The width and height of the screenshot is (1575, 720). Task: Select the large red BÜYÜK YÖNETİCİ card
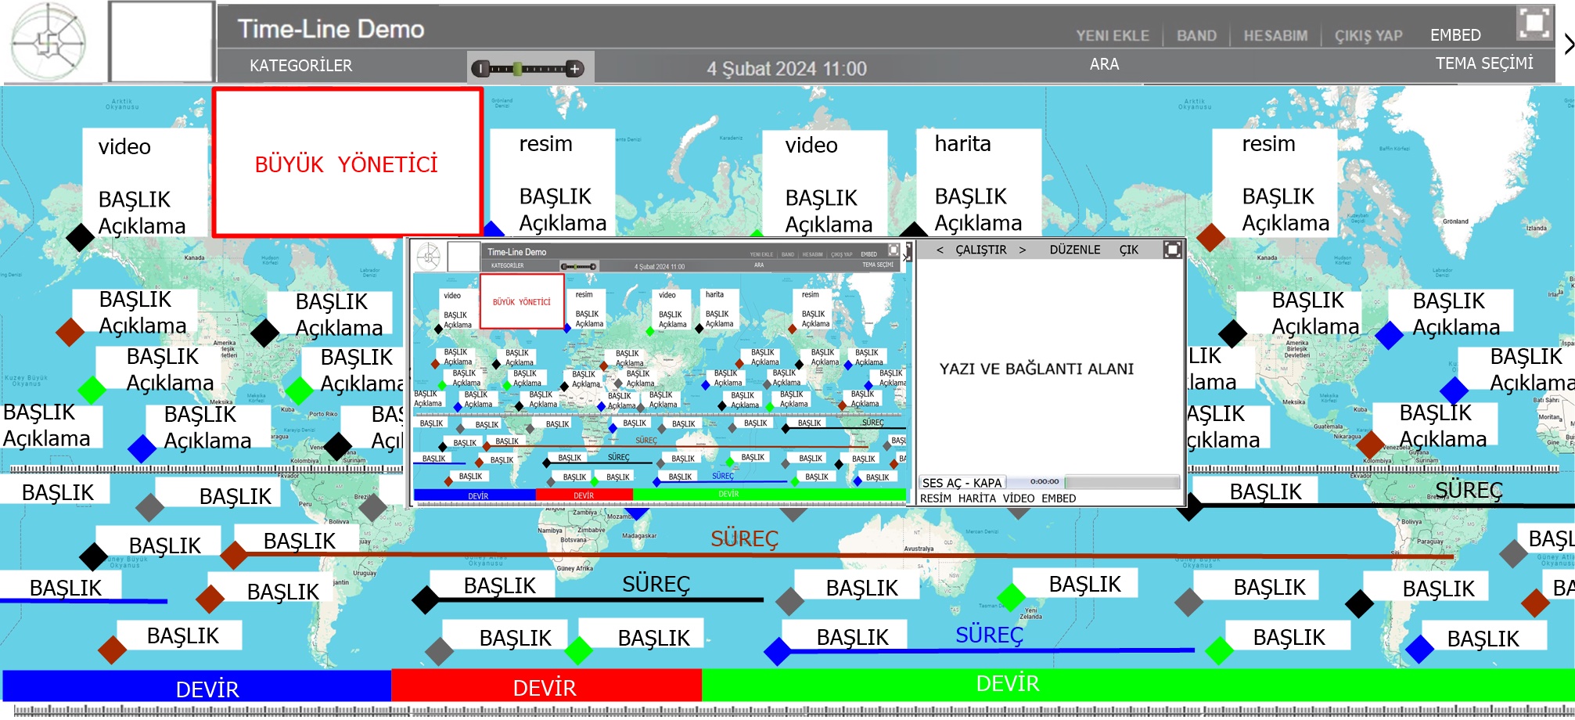[347, 163]
